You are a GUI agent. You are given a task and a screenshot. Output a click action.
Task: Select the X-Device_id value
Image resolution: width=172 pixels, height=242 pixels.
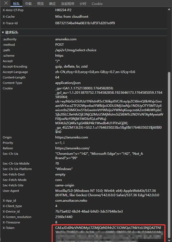click(89, 211)
